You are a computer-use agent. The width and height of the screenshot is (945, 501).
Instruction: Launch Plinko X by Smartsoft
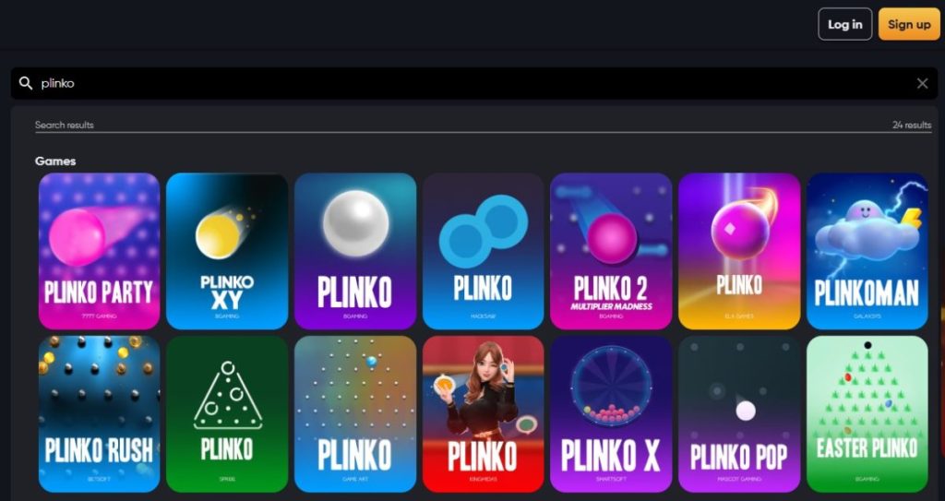[x=611, y=413]
